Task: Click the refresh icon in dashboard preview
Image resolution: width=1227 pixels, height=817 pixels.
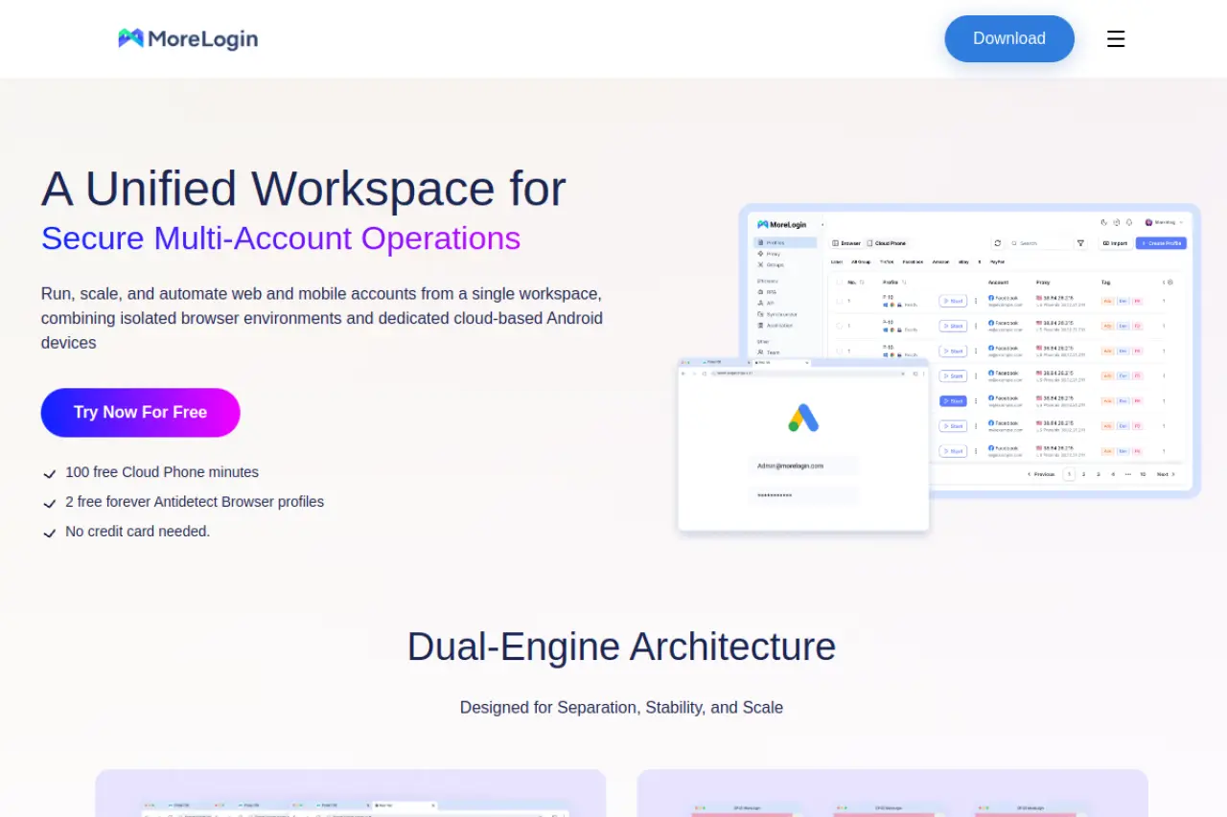Action: (997, 243)
